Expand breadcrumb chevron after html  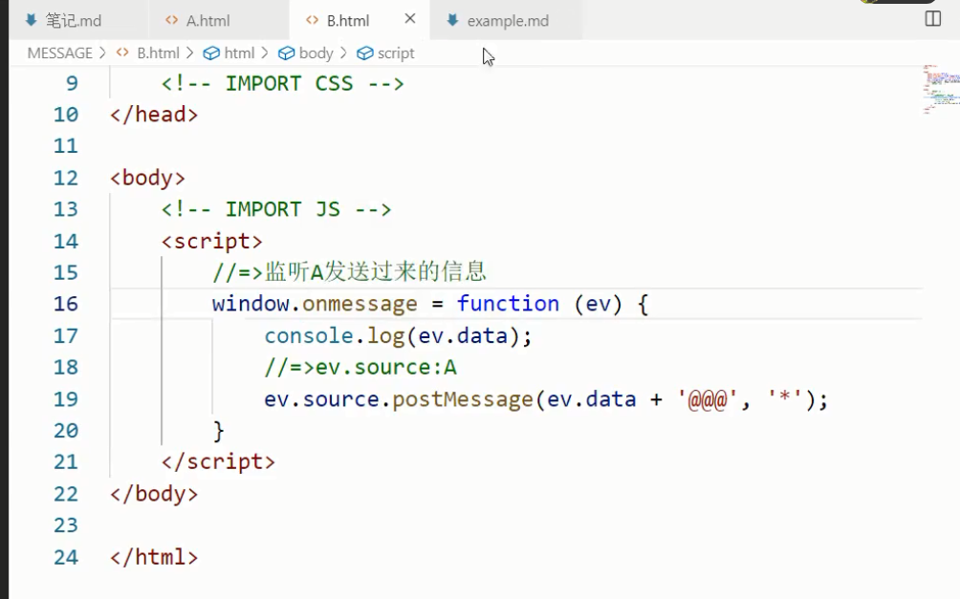point(265,53)
